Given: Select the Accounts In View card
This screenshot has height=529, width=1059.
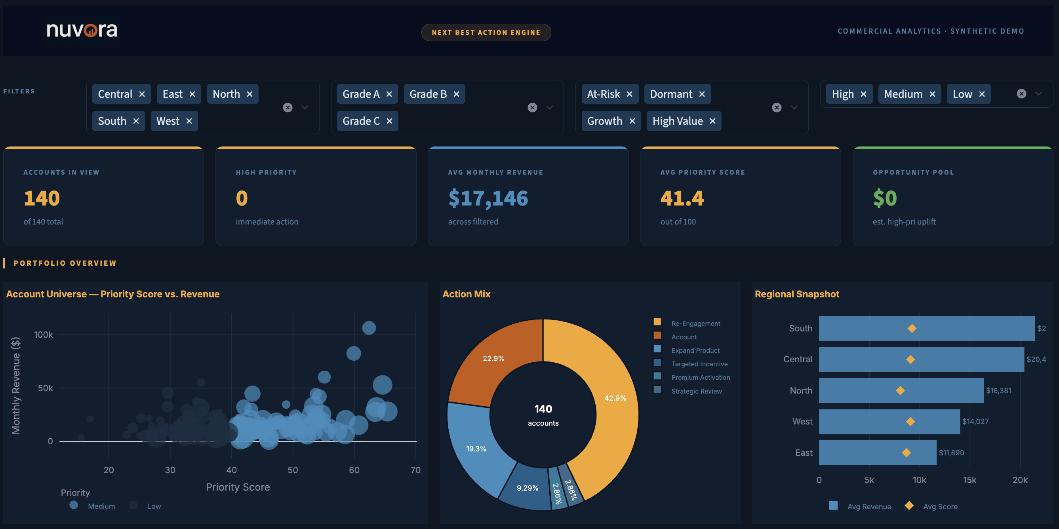Looking at the screenshot, I should coord(104,196).
